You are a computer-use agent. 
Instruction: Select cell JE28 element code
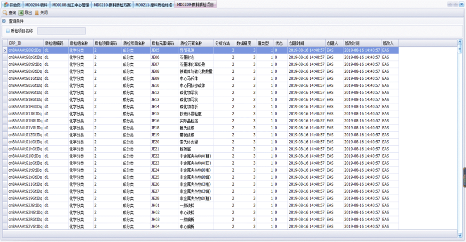coord(165,199)
